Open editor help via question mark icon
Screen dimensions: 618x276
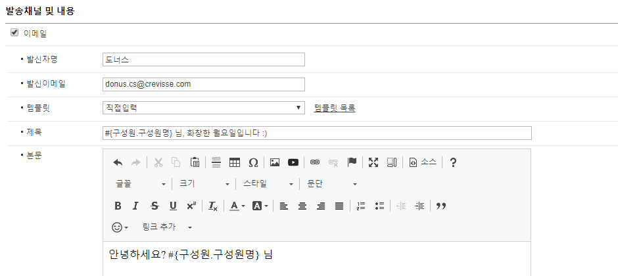pyautogui.click(x=453, y=162)
